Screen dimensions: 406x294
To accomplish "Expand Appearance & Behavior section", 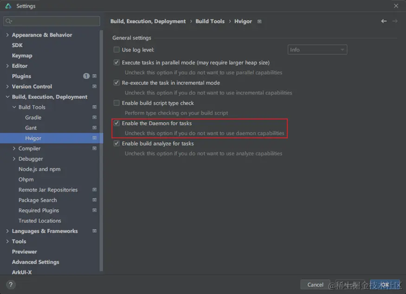I will click(x=7, y=35).
